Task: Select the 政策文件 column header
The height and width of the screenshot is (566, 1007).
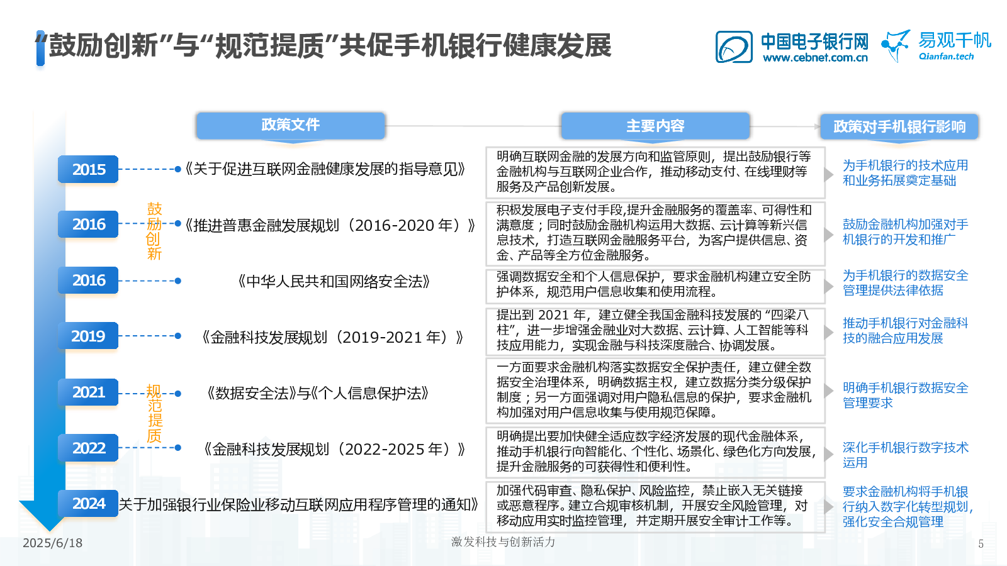Action: coord(291,125)
